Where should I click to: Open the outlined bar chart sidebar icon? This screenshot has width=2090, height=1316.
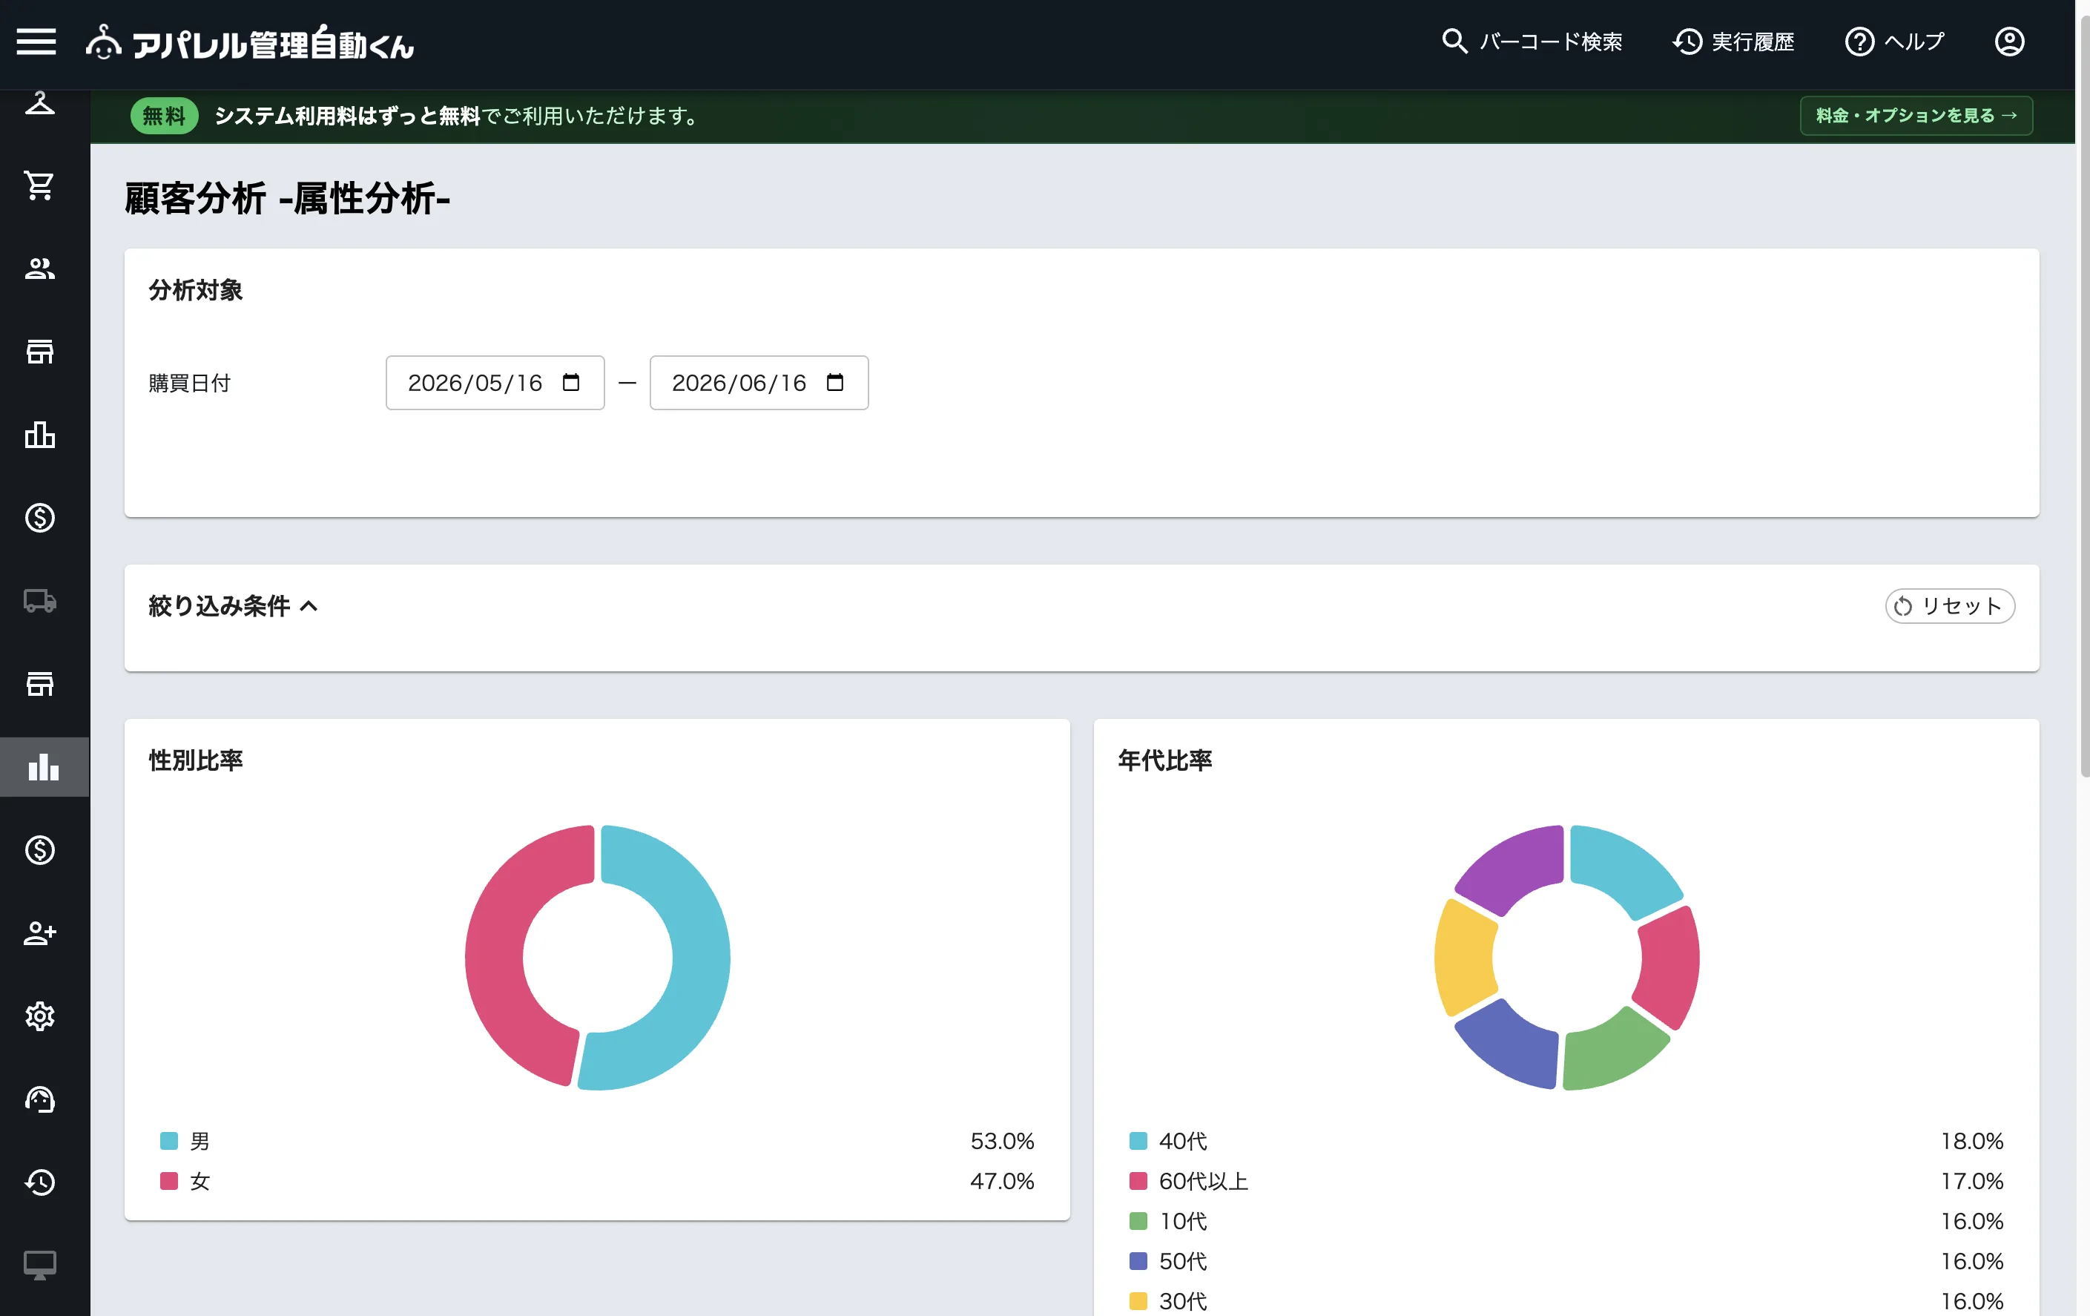(40, 434)
